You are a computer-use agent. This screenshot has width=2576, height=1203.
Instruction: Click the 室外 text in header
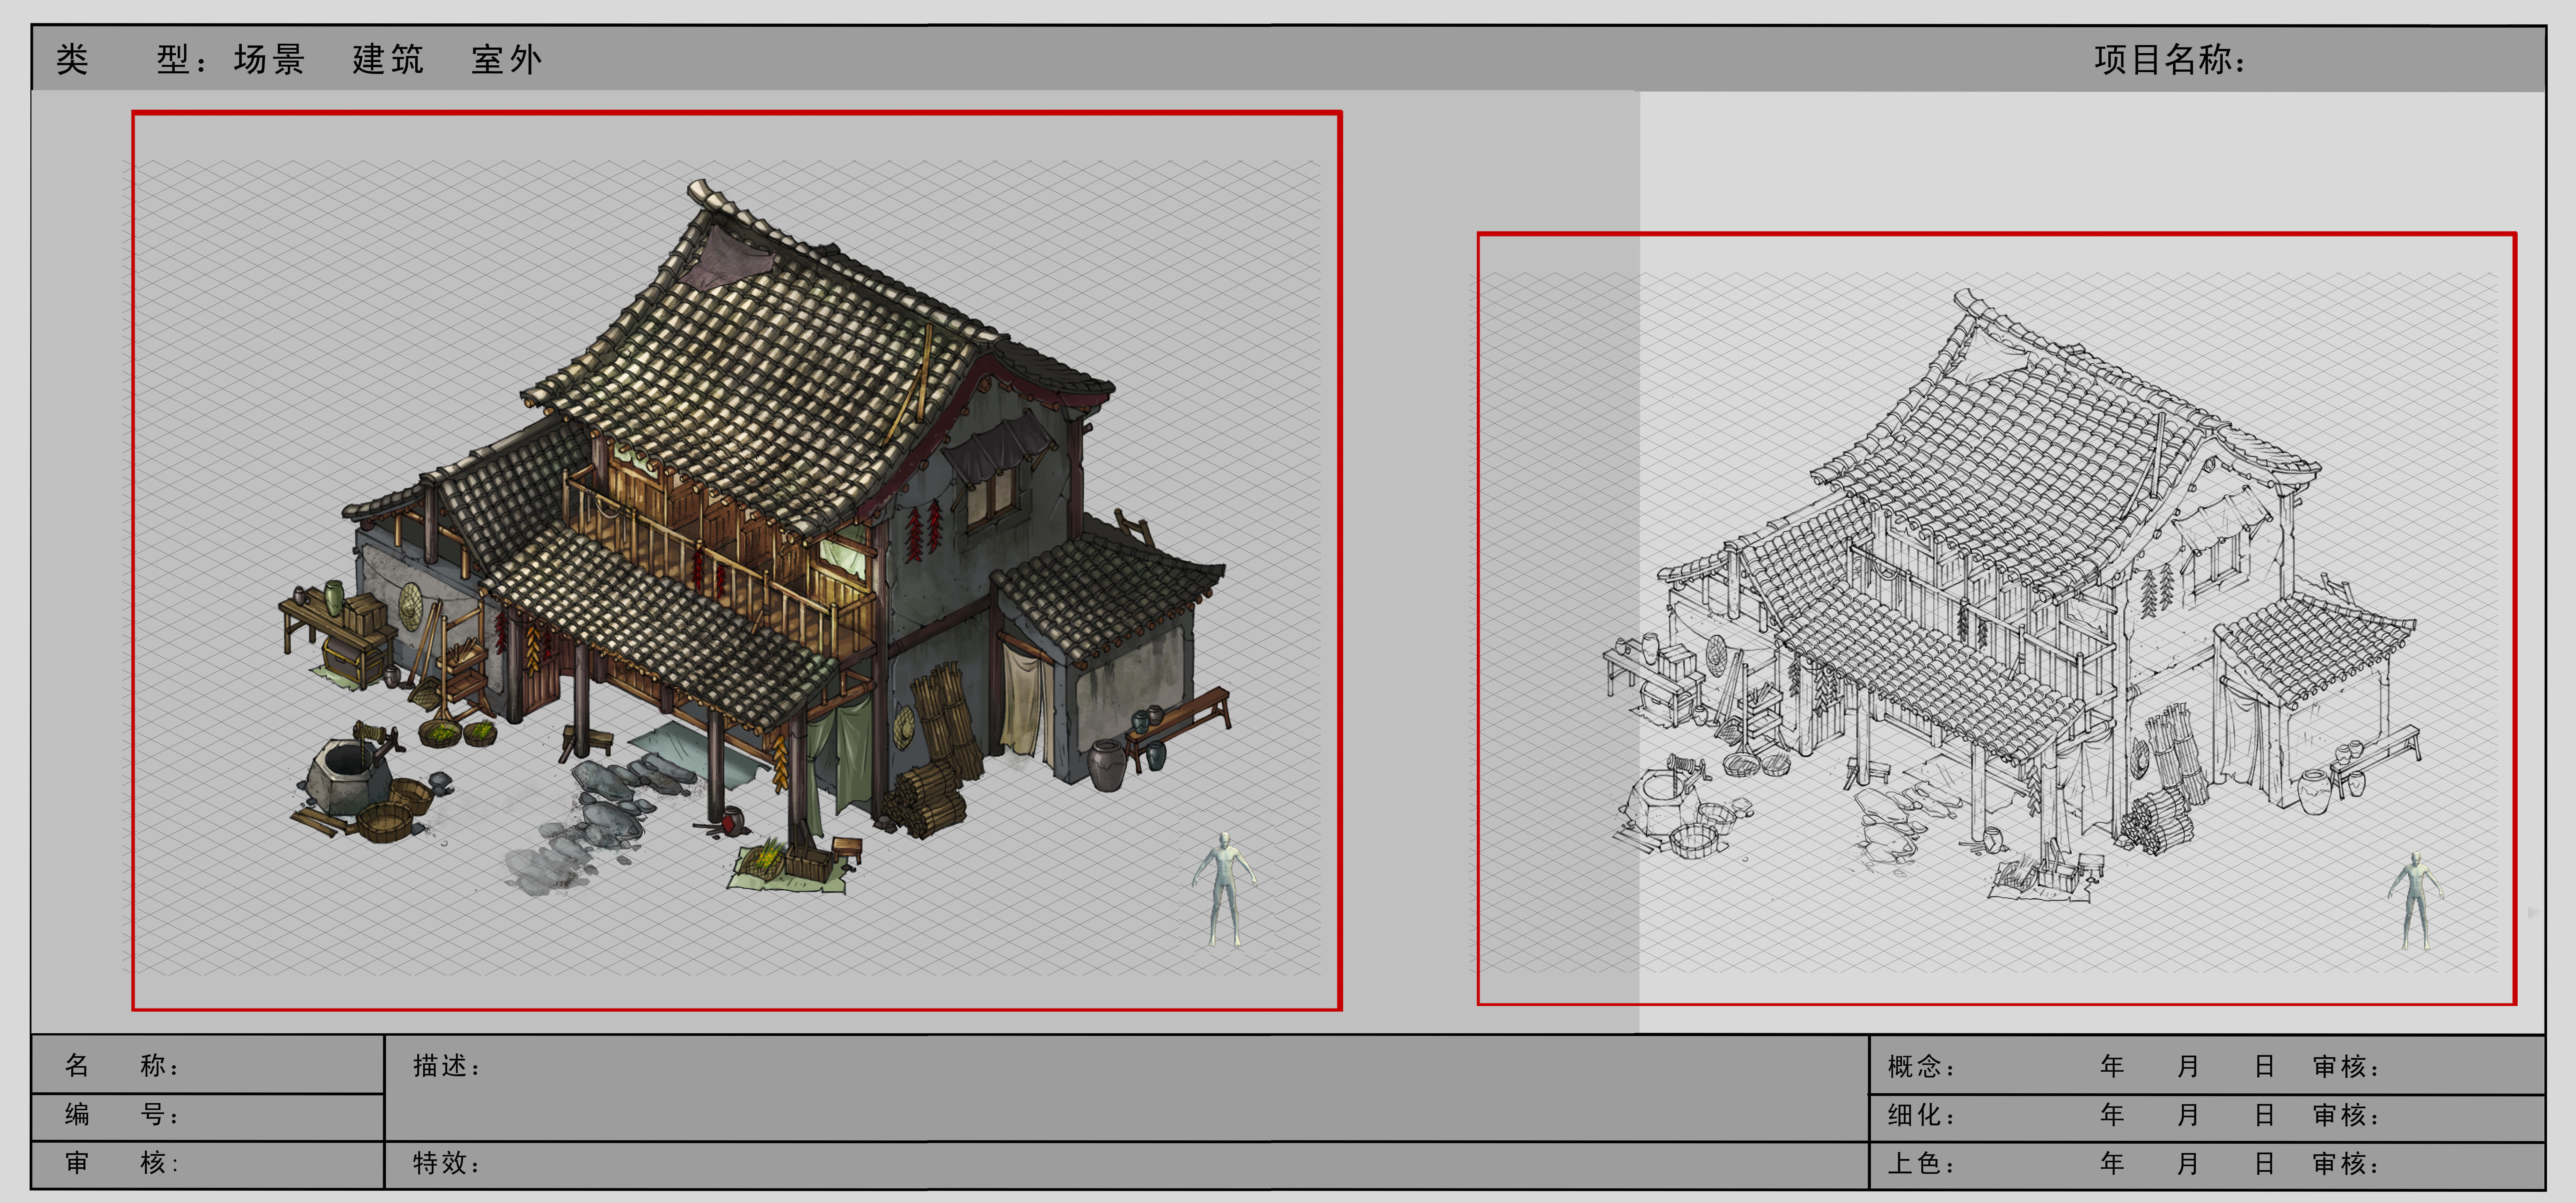507,59
